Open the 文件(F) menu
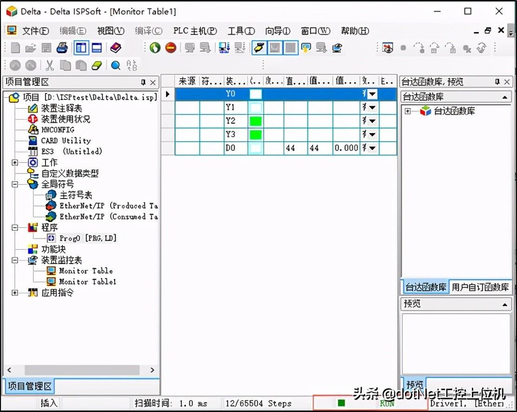The height and width of the screenshot is (412, 517). pos(36,31)
